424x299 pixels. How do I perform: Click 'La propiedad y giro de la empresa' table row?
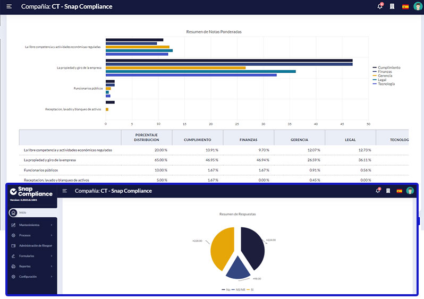coord(50,160)
